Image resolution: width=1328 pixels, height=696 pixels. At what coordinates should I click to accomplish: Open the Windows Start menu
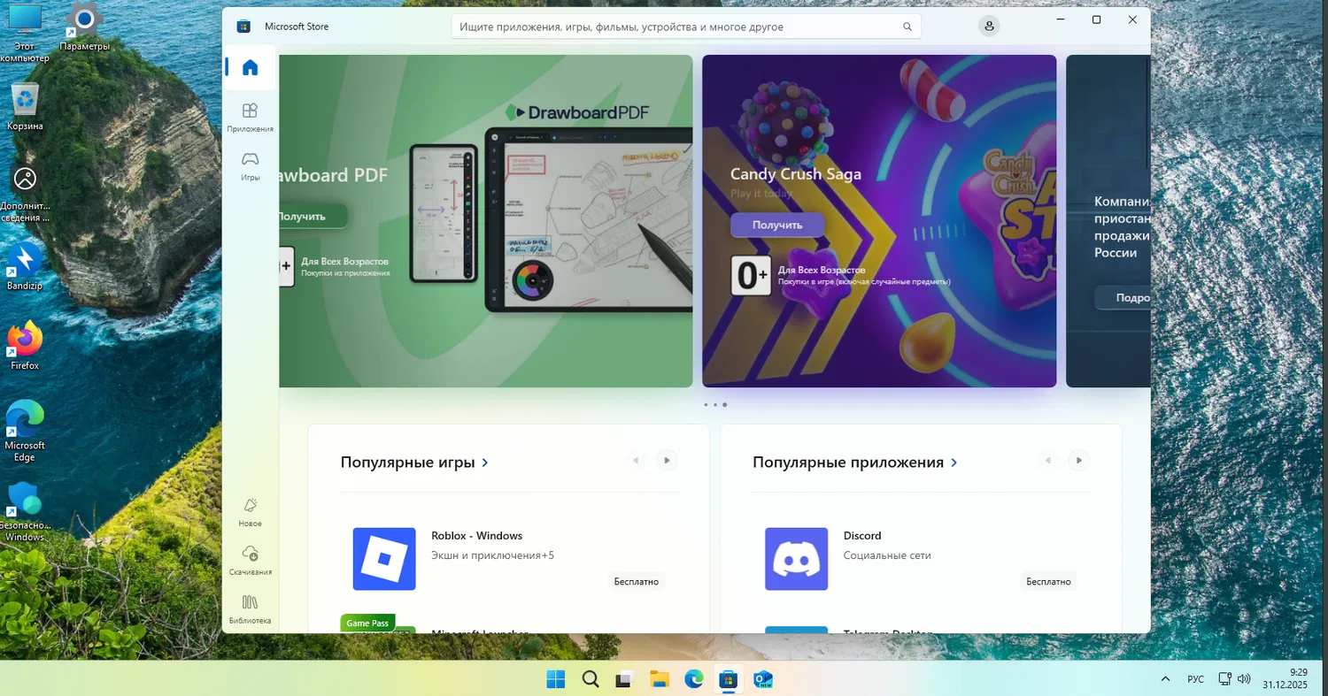point(556,679)
